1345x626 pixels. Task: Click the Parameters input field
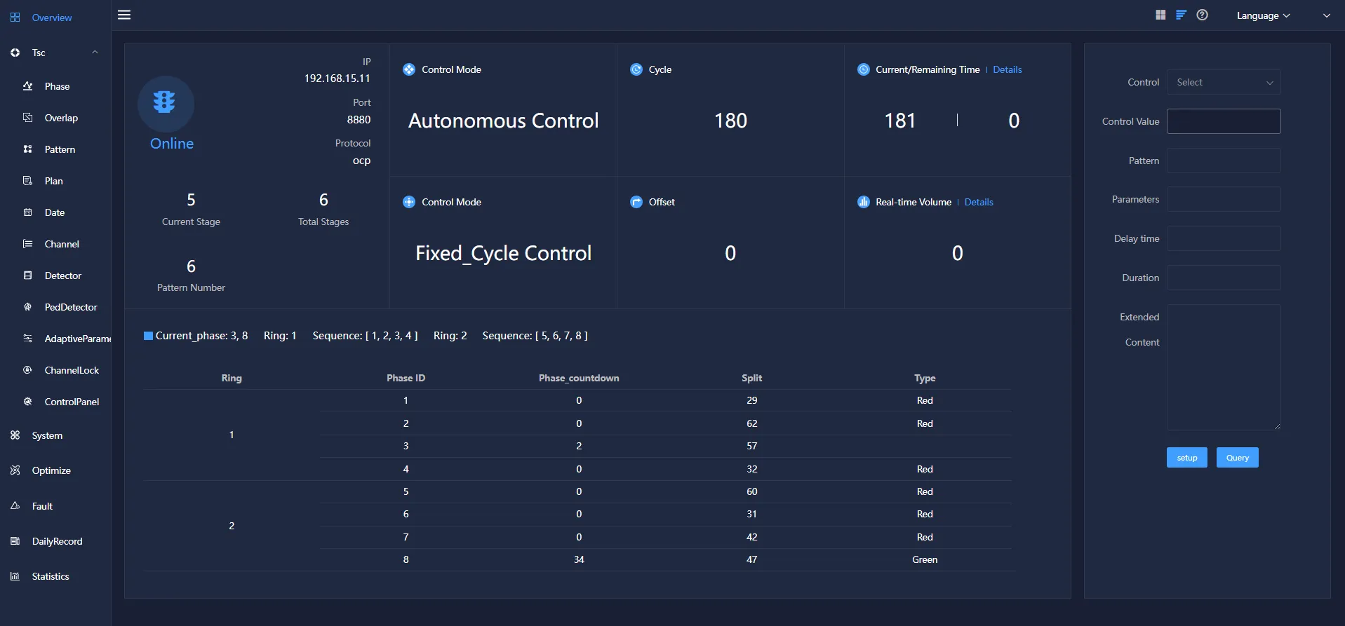[1224, 199]
